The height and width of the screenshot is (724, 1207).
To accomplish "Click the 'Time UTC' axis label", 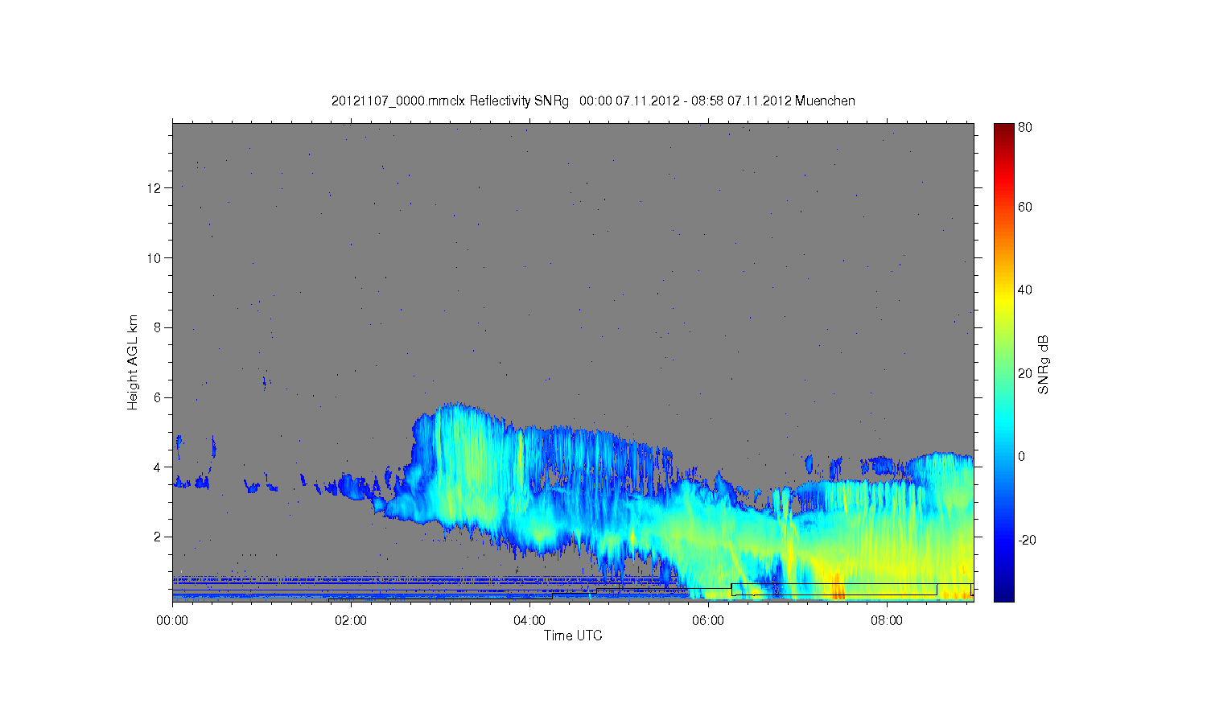I will [573, 636].
